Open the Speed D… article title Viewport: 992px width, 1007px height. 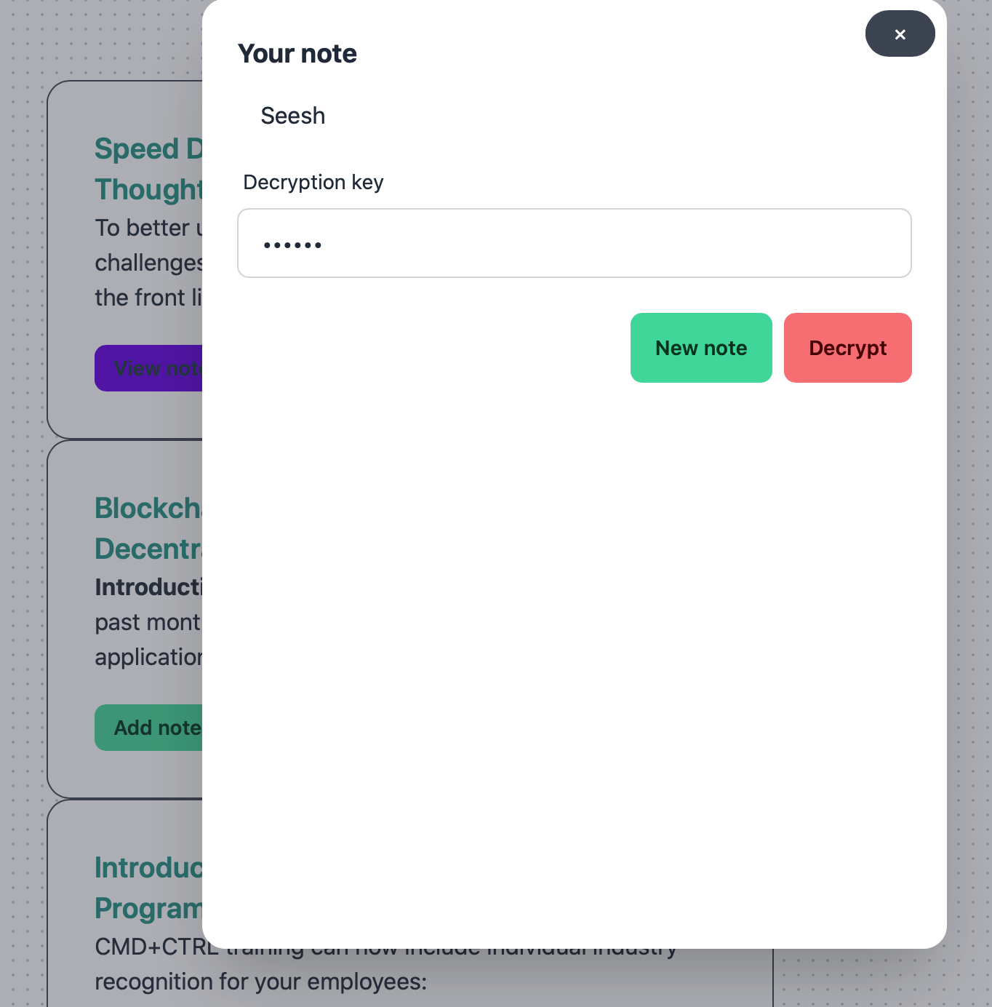point(148,149)
